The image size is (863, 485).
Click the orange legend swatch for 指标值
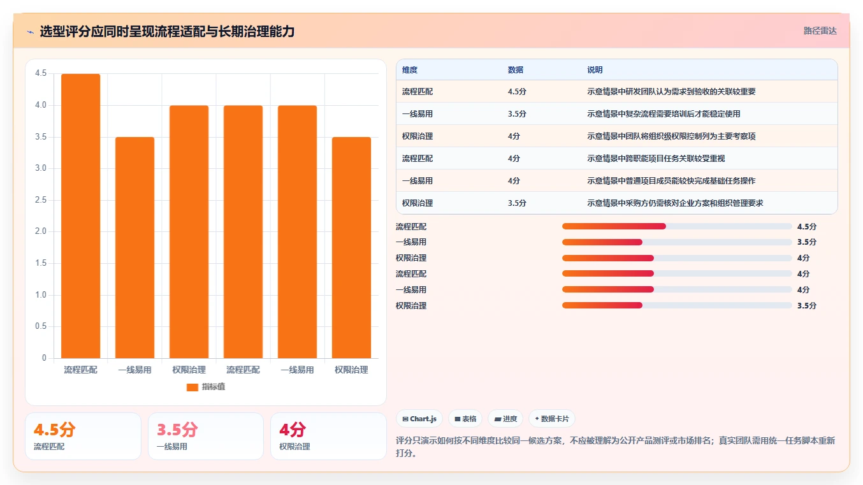(192, 387)
